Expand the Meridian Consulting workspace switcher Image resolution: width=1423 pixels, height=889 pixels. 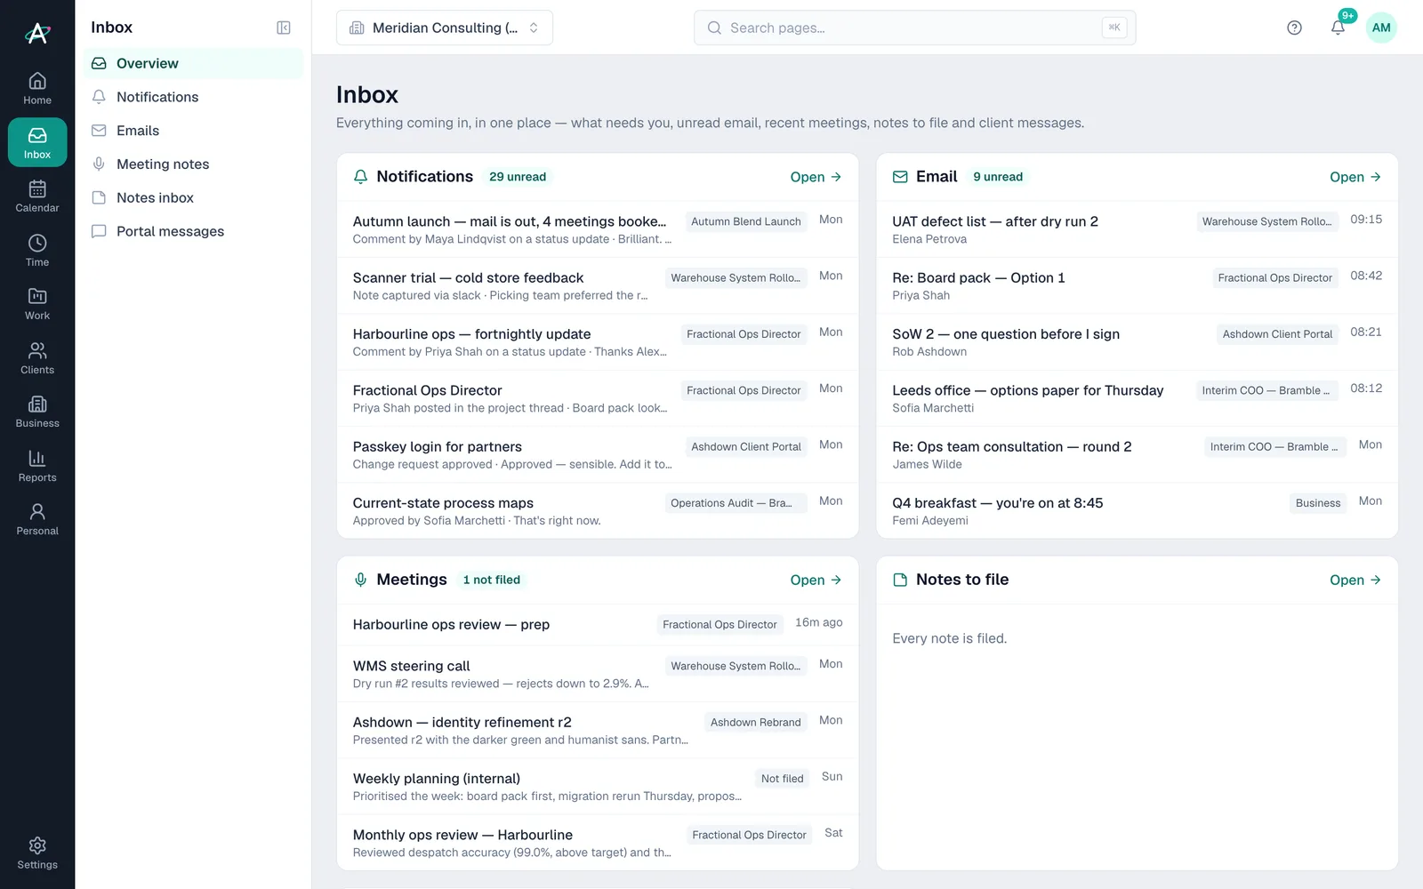(445, 28)
